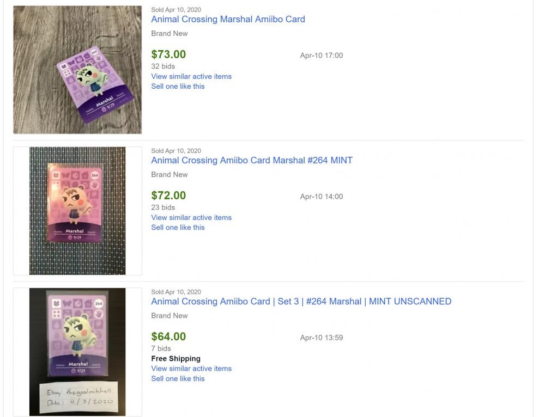The width and height of the screenshot is (545, 417).
Task: Click the 32 bids count
Action: pyautogui.click(x=163, y=66)
